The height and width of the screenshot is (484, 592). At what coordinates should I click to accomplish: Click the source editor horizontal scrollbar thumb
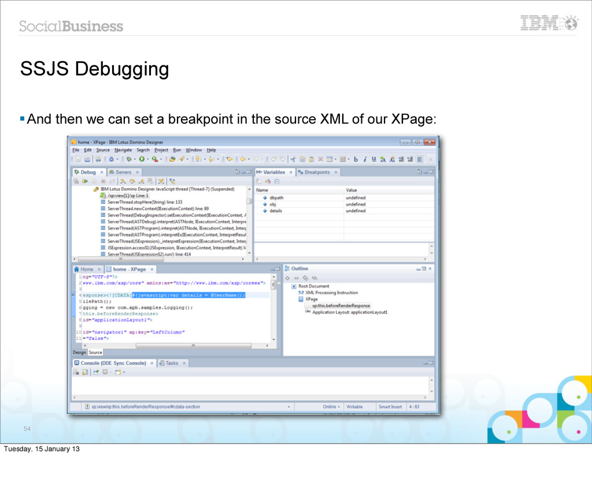(193, 345)
